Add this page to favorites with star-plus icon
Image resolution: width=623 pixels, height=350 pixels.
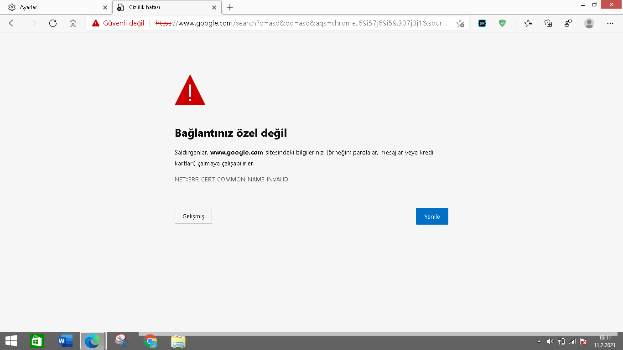point(461,23)
